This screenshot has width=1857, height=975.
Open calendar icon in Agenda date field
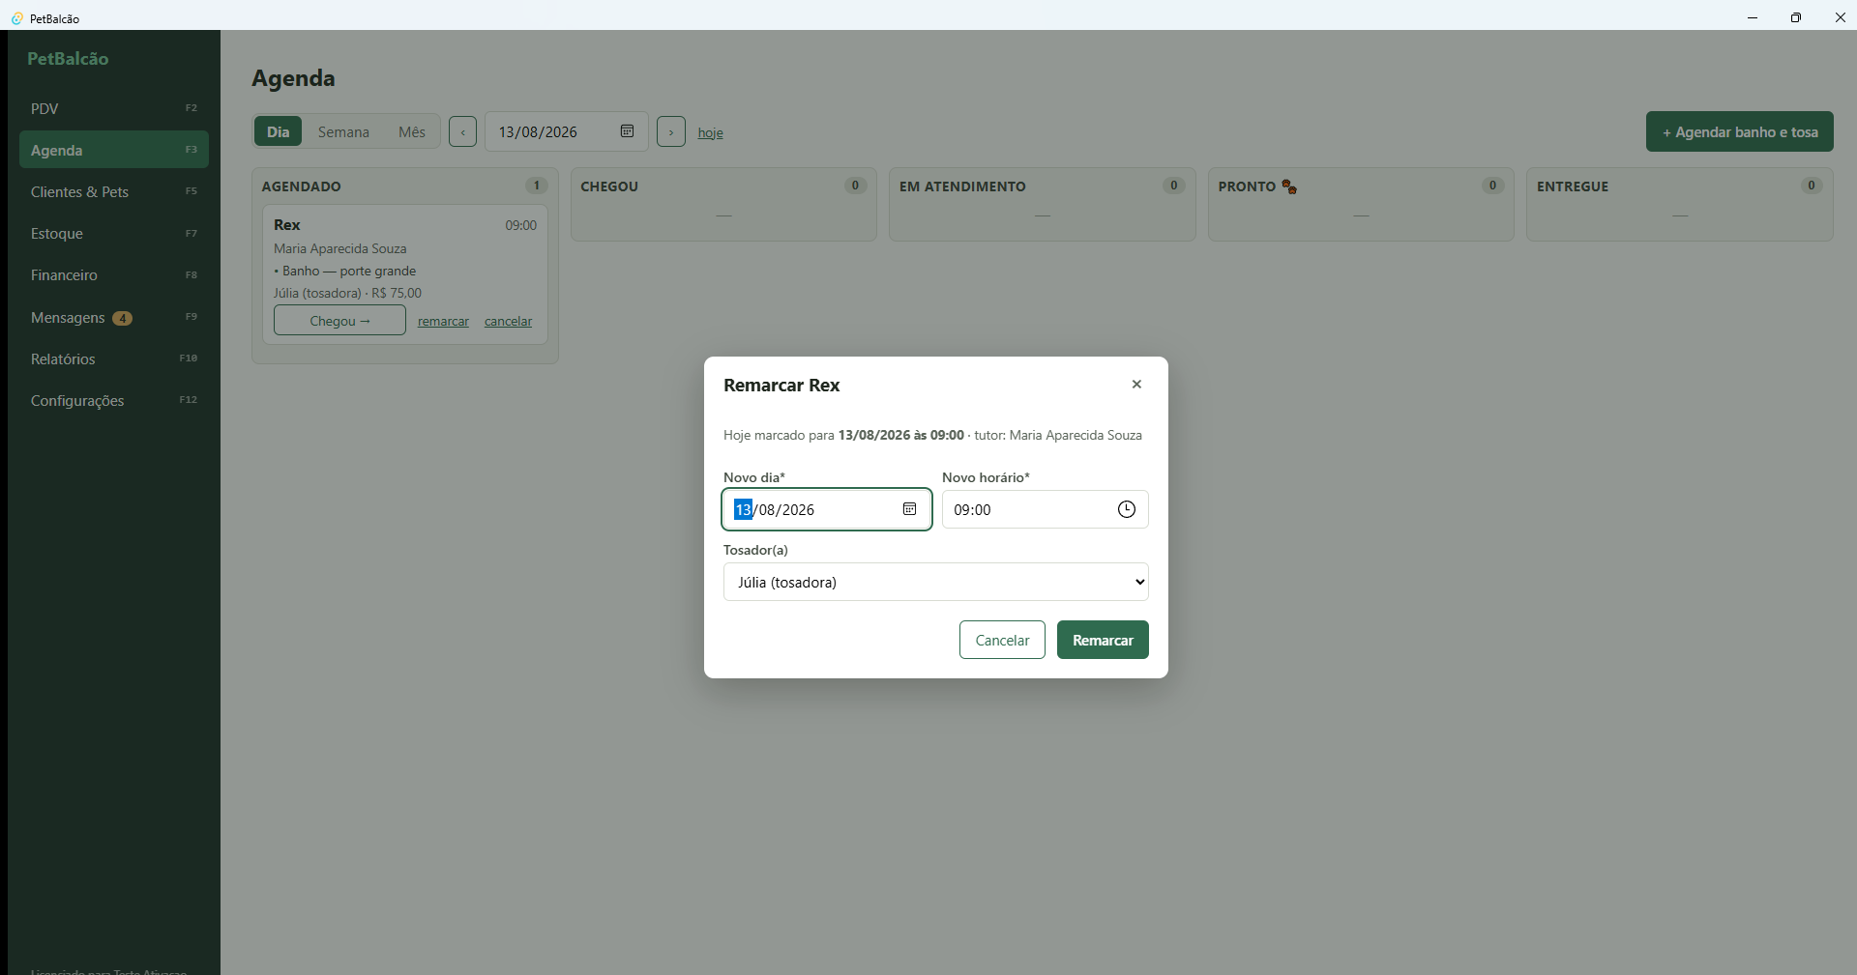pyautogui.click(x=627, y=131)
